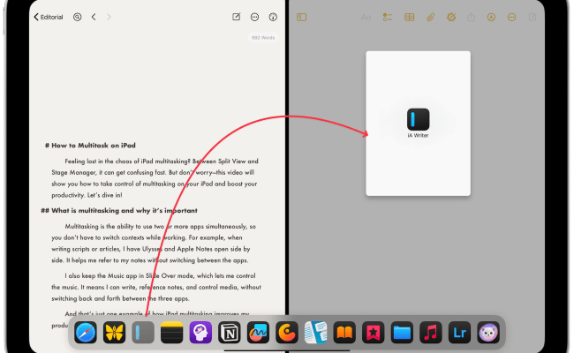
Task: Create a new sheet in Ulysses
Action: pyautogui.click(x=237, y=17)
